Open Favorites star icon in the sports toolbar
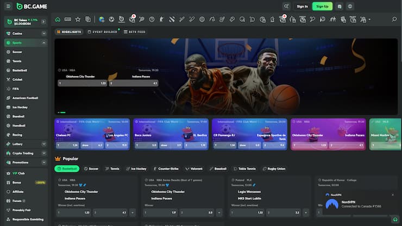 pyautogui.click(x=78, y=20)
